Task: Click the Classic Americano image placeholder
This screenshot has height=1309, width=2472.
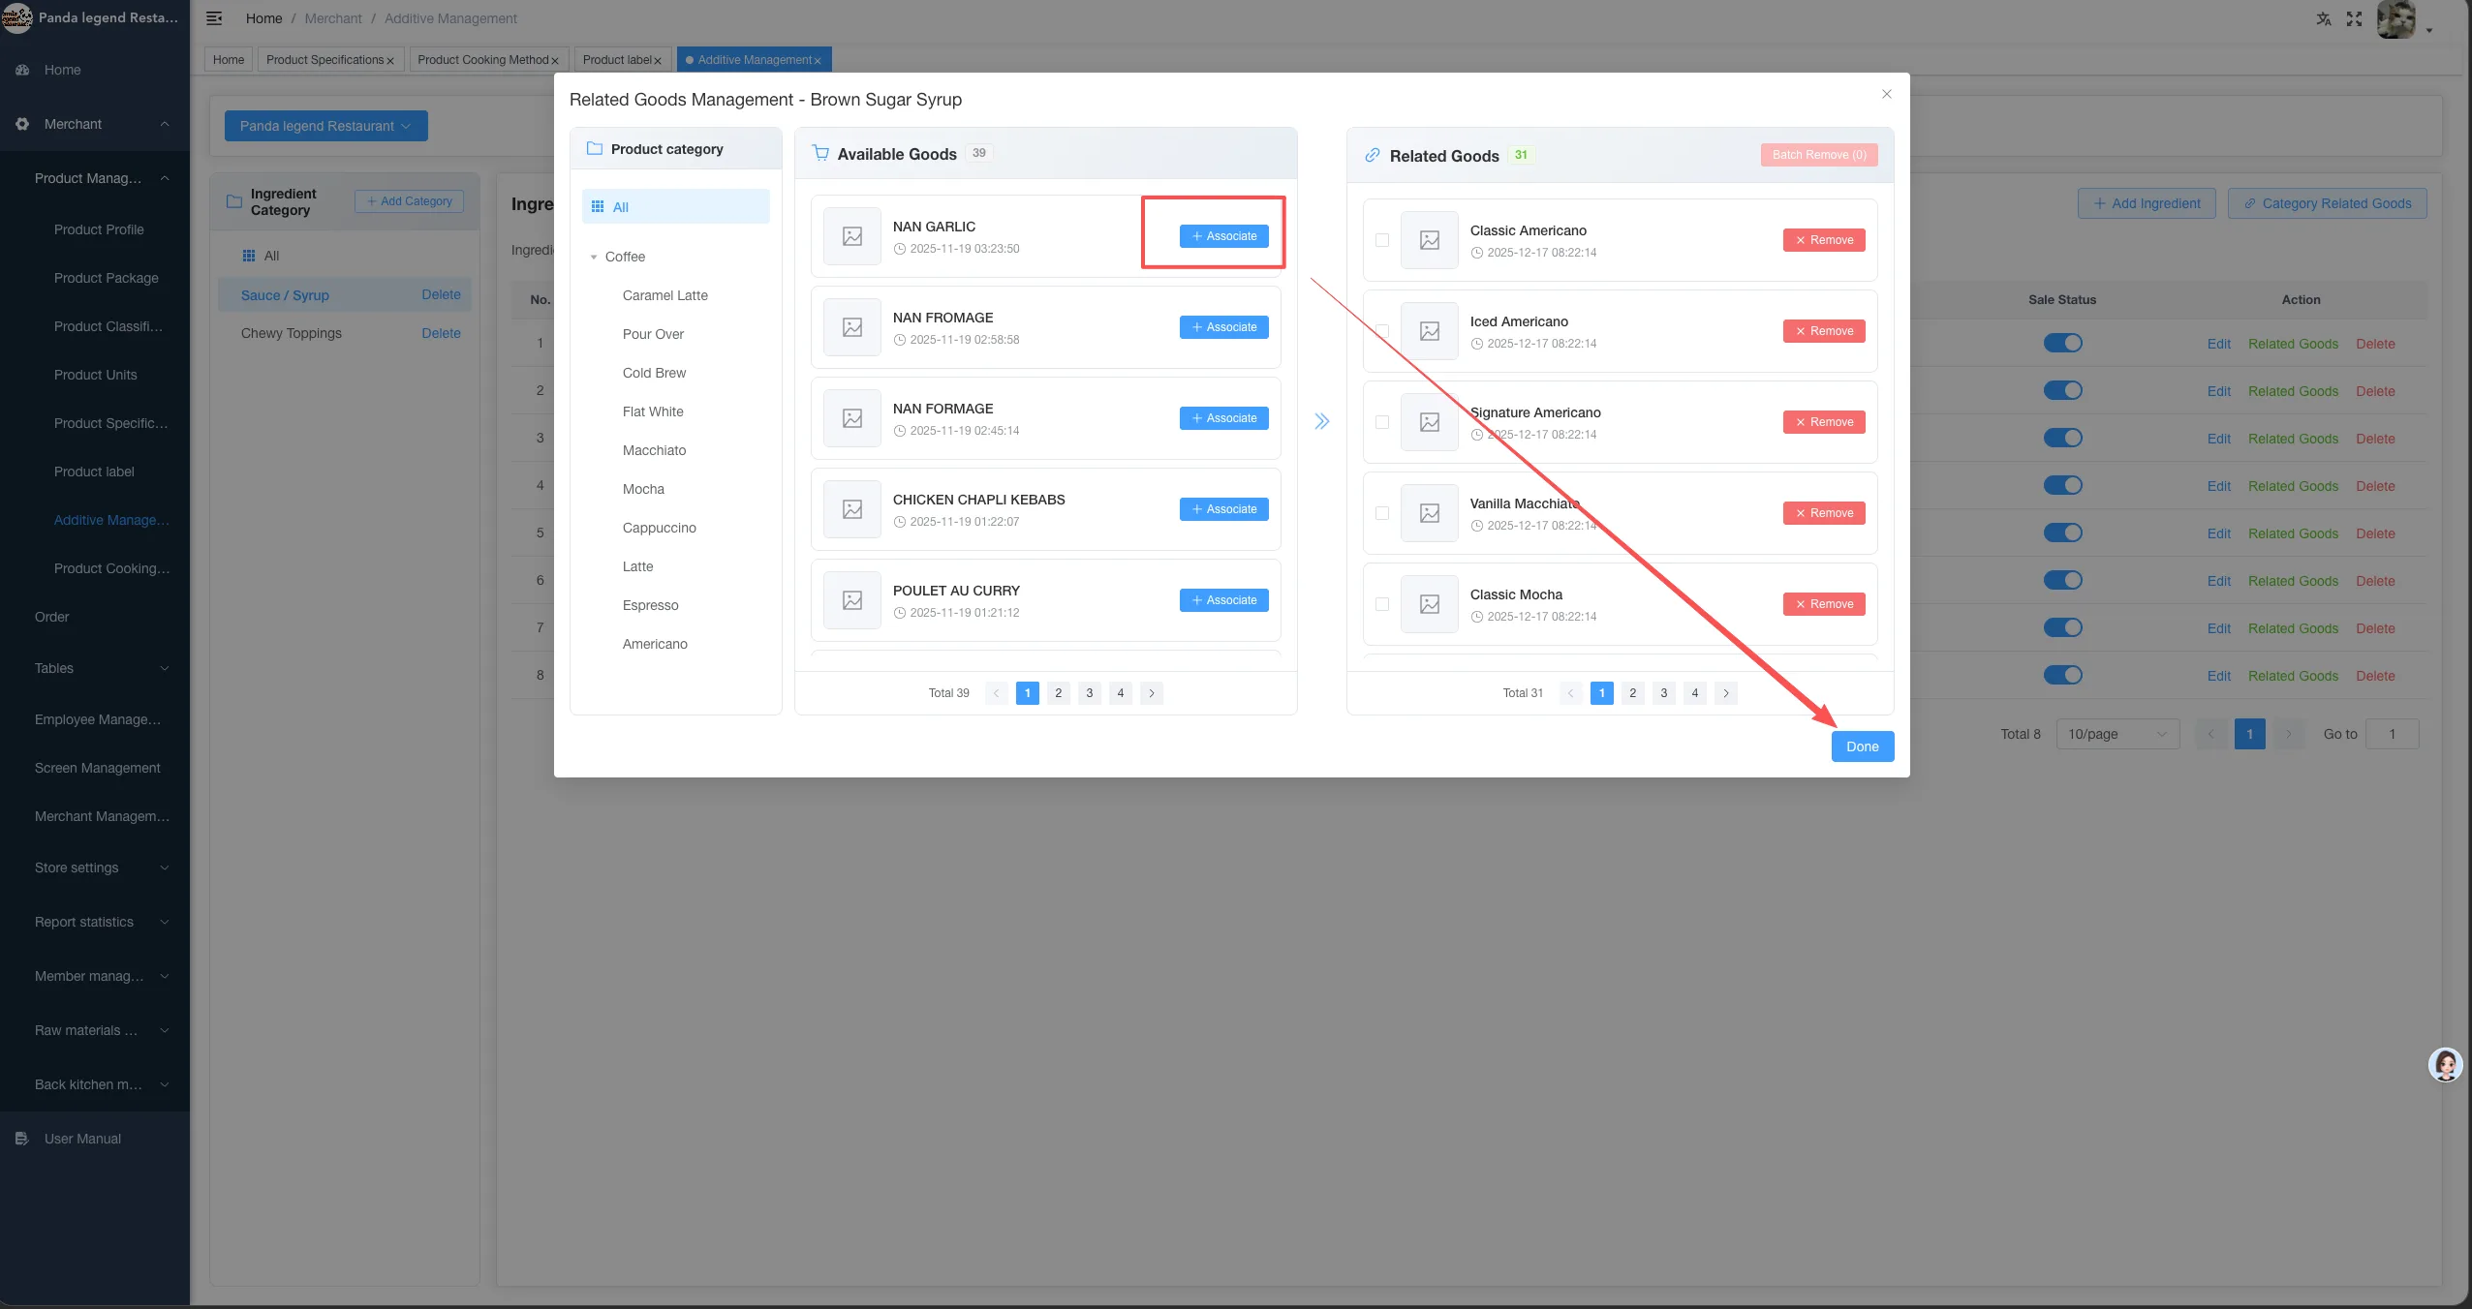Action: pyautogui.click(x=1430, y=240)
